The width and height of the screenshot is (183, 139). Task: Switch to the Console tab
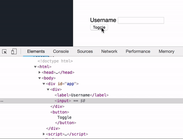[61, 51]
